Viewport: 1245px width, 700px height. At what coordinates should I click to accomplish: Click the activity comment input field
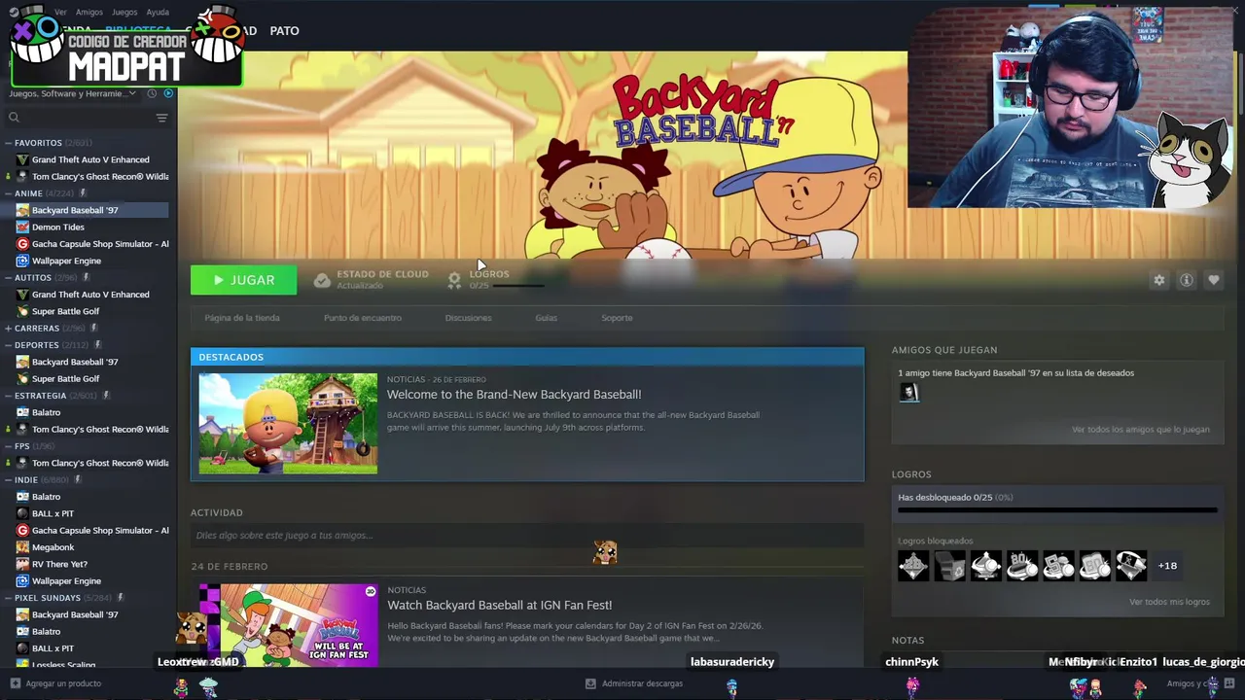527,536
